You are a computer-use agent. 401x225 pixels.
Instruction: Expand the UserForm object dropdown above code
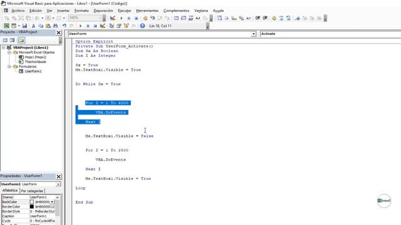[x=253, y=34]
